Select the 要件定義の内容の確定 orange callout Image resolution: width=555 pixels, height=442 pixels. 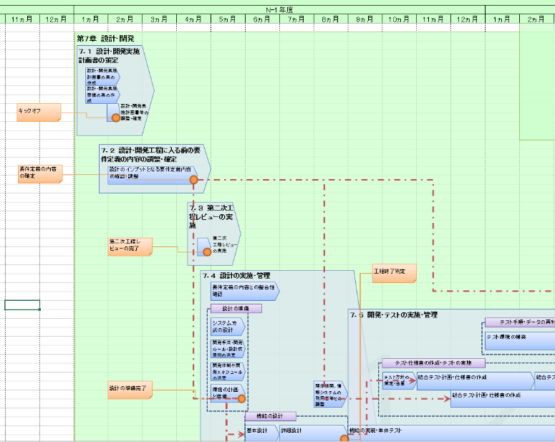click(40, 174)
